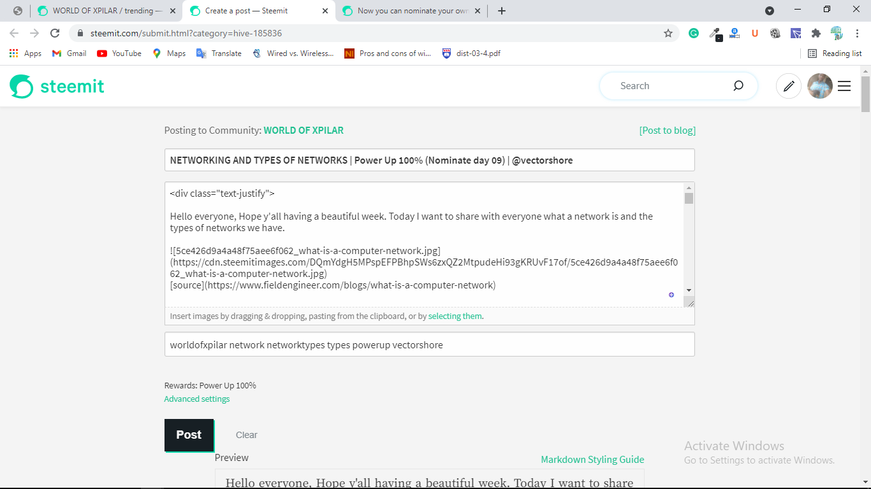Click the Clear button
This screenshot has width=871, height=489.
247,435
